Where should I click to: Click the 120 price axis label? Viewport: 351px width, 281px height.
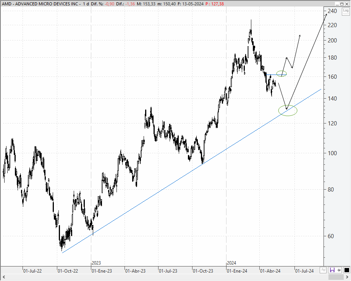point(332,123)
